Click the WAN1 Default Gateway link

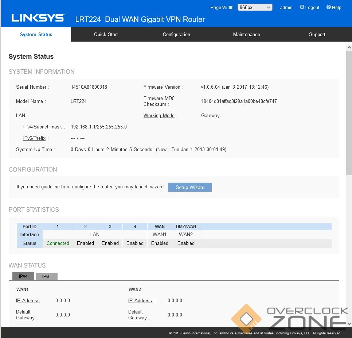(x=25, y=315)
